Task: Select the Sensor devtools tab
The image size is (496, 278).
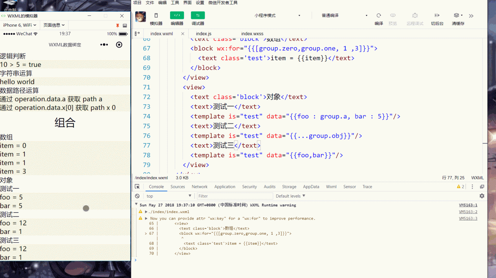Action: (x=350, y=187)
